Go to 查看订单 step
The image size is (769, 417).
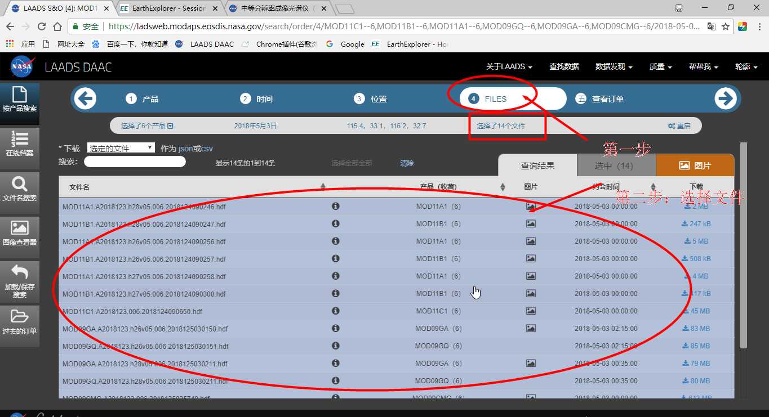tap(600, 99)
